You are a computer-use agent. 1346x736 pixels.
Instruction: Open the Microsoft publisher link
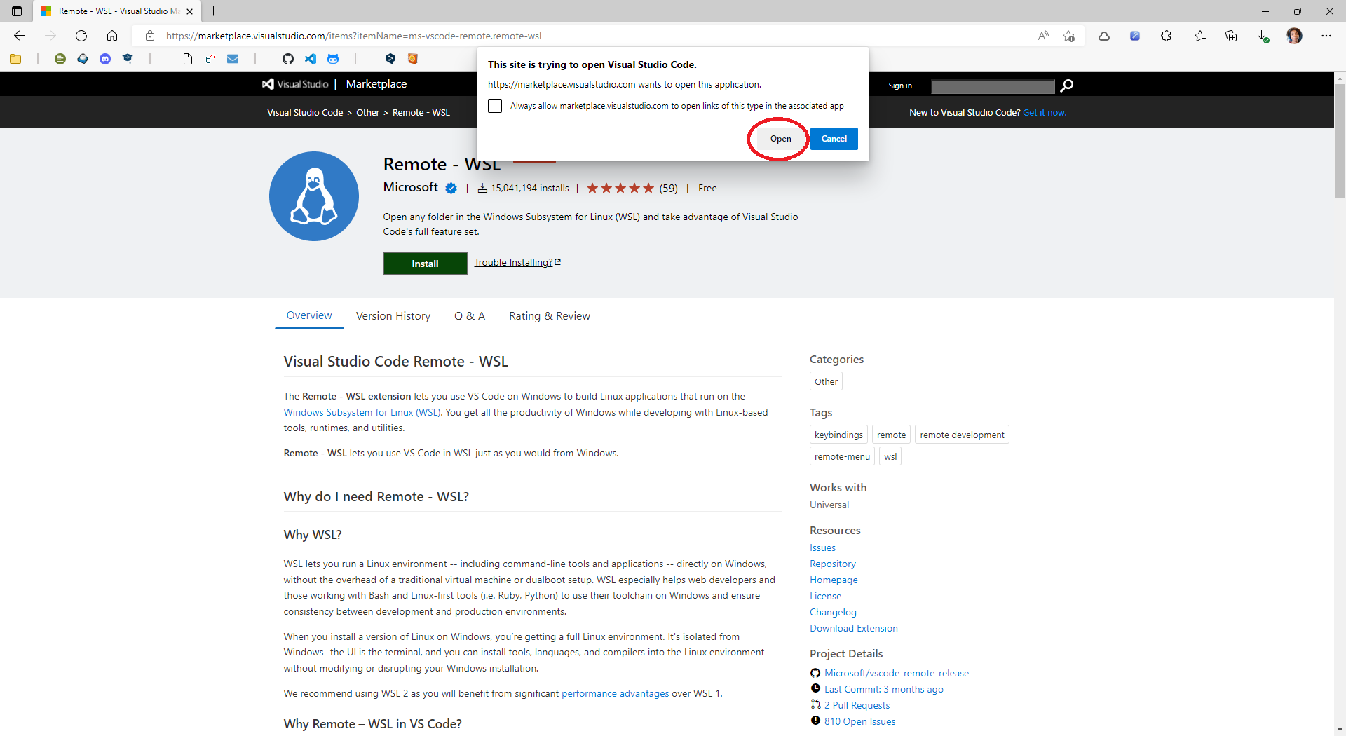coord(411,187)
